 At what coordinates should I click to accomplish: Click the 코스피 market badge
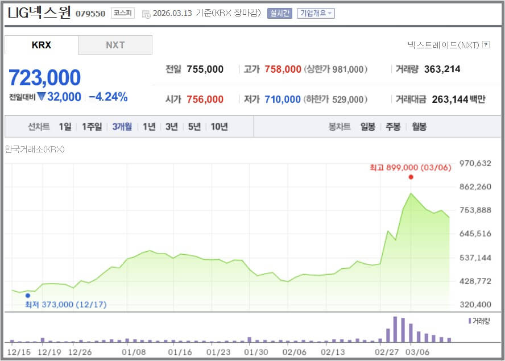123,13
